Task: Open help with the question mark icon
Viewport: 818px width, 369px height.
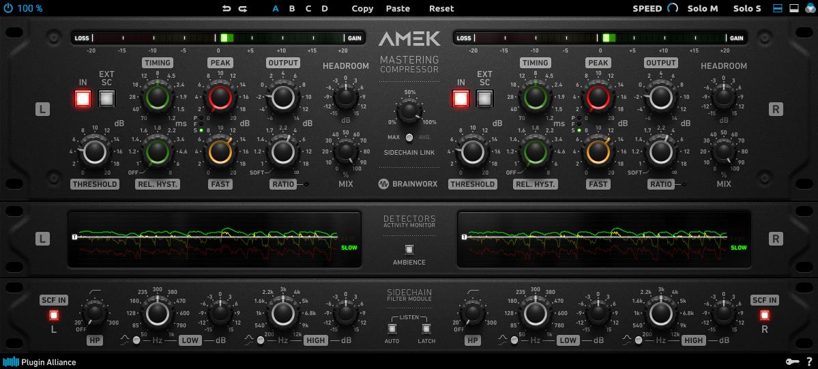Action: pos(809,361)
